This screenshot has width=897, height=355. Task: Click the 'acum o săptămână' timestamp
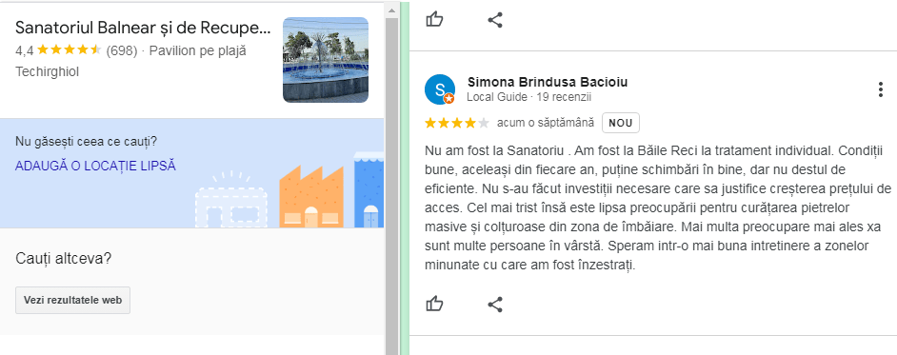tap(546, 123)
